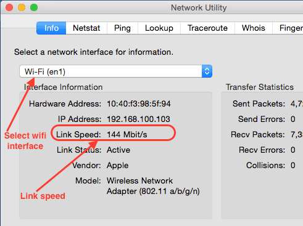Viewport: 303px width, 226px height.
Task: Click the Sent Packets label
Action: point(259,103)
